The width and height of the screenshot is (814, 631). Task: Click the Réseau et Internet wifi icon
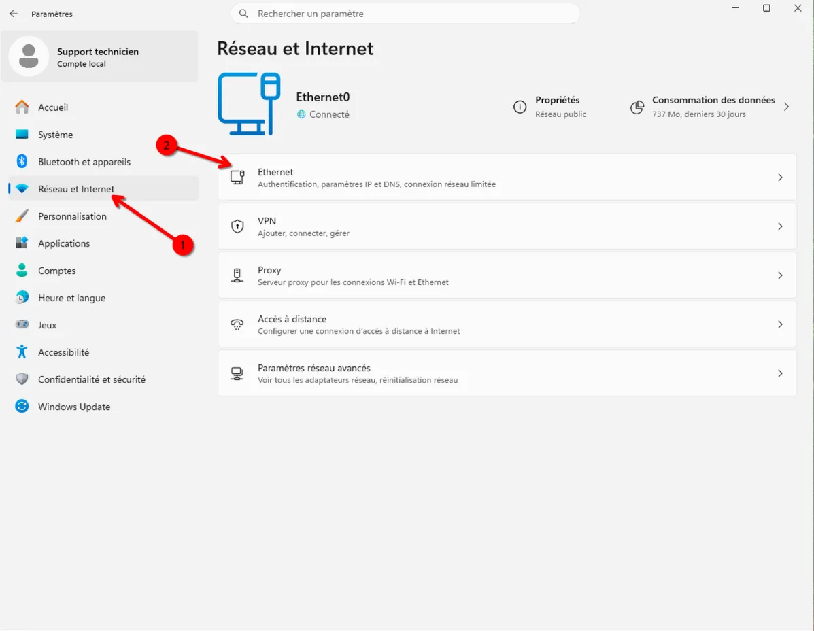22,189
